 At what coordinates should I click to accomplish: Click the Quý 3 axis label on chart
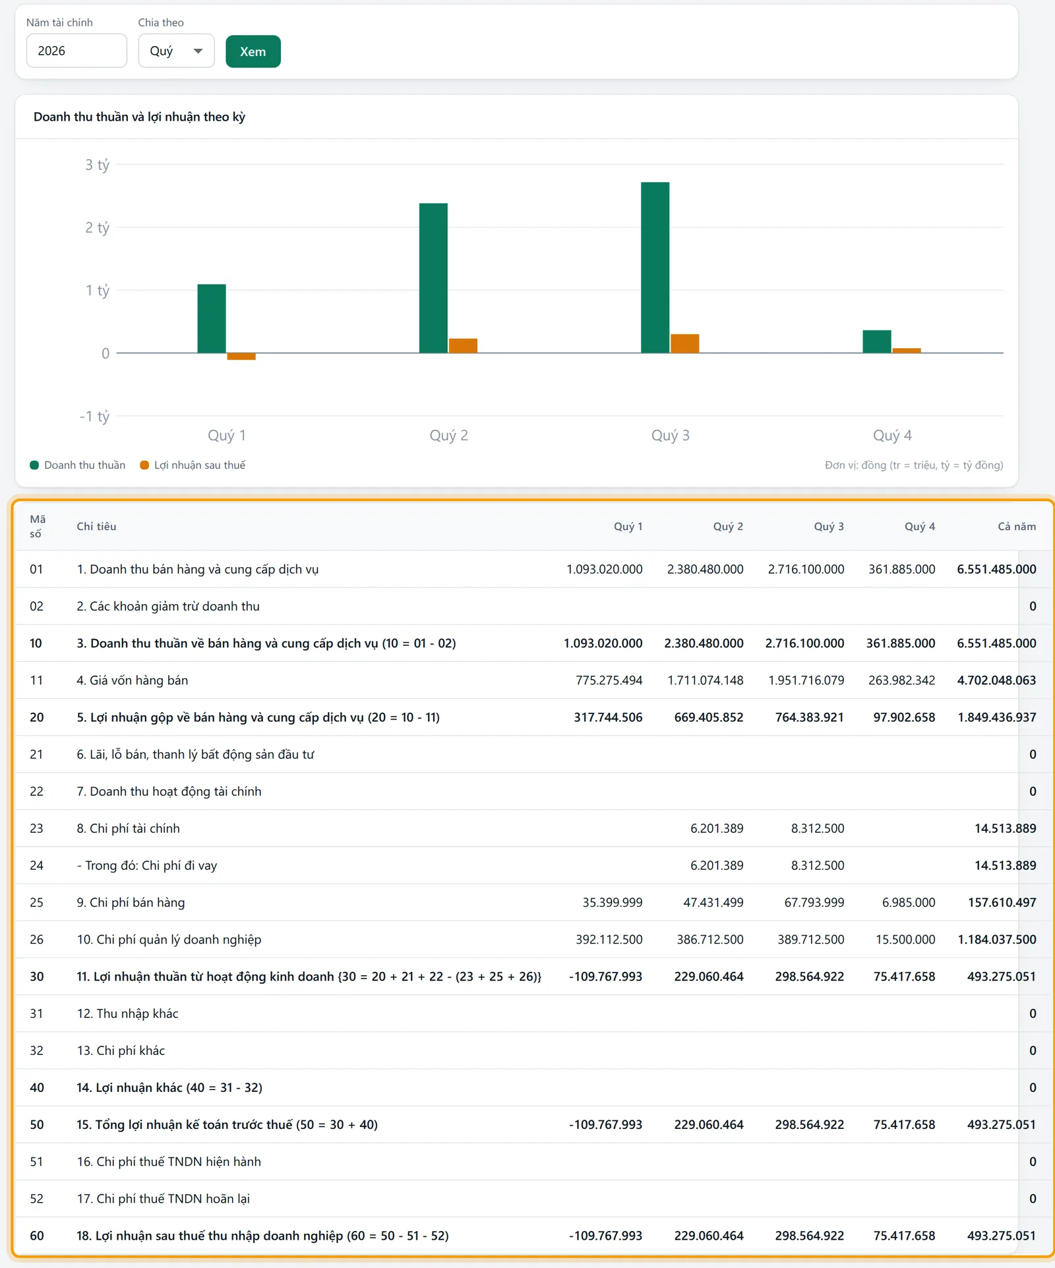pyautogui.click(x=670, y=435)
